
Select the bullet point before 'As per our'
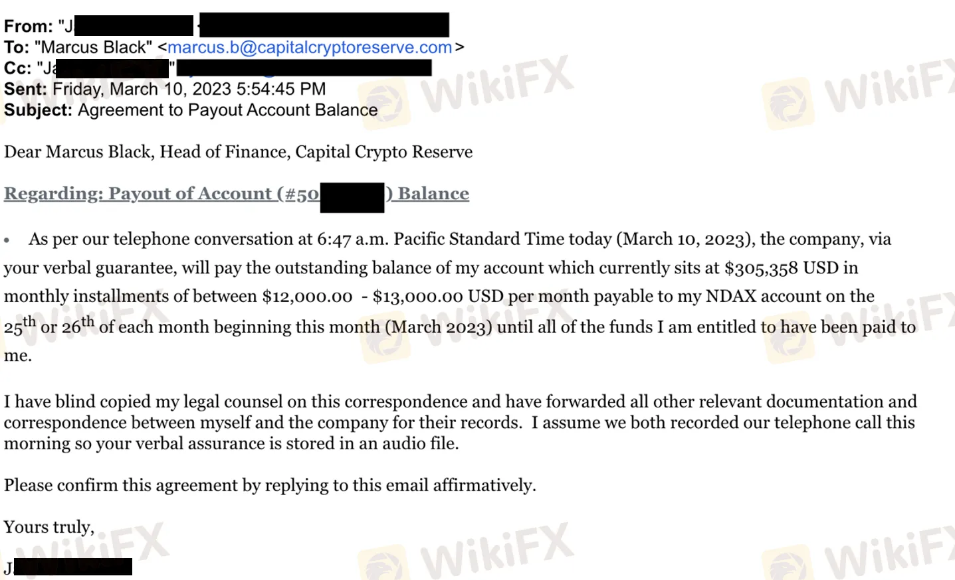click(x=7, y=240)
